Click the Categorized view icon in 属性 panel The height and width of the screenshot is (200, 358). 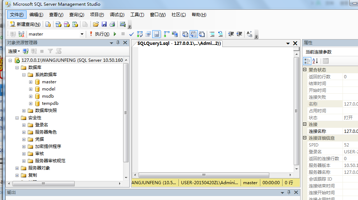[307, 61]
